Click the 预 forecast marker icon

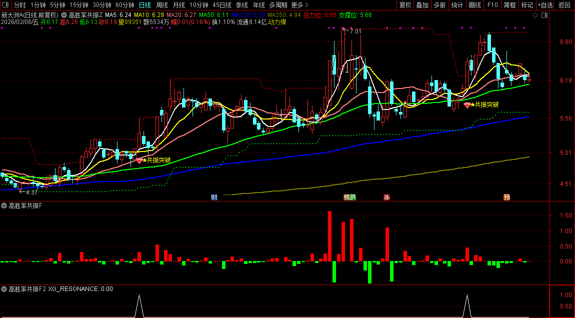pyautogui.click(x=507, y=197)
